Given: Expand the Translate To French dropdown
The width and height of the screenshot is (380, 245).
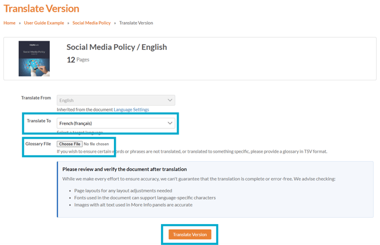Looking at the screenshot, I should (113, 123).
